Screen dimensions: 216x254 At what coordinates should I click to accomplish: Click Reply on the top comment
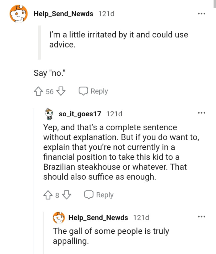click(99, 91)
